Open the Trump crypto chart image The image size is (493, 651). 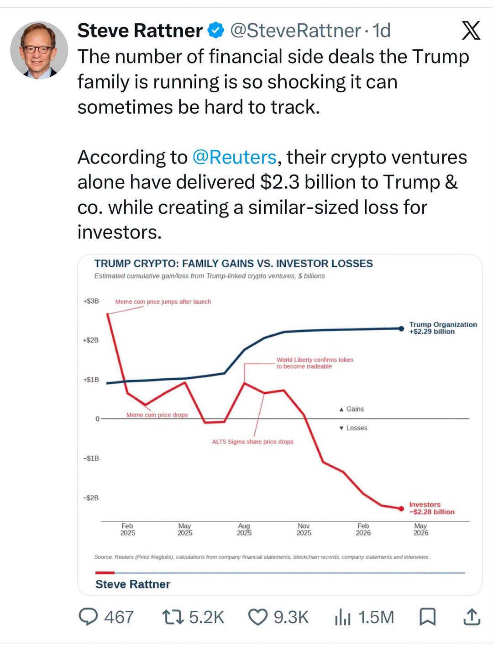pos(280,424)
